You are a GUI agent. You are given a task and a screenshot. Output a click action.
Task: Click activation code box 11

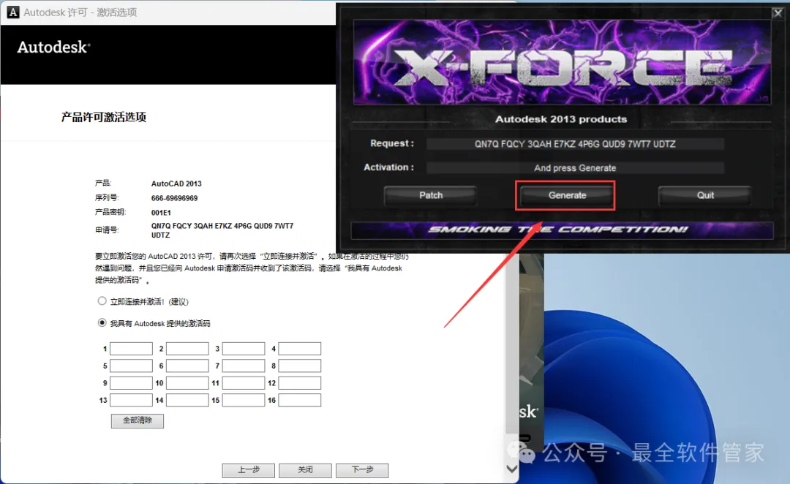[x=244, y=383]
